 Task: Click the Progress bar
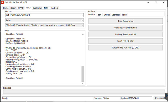pos(84,92)
